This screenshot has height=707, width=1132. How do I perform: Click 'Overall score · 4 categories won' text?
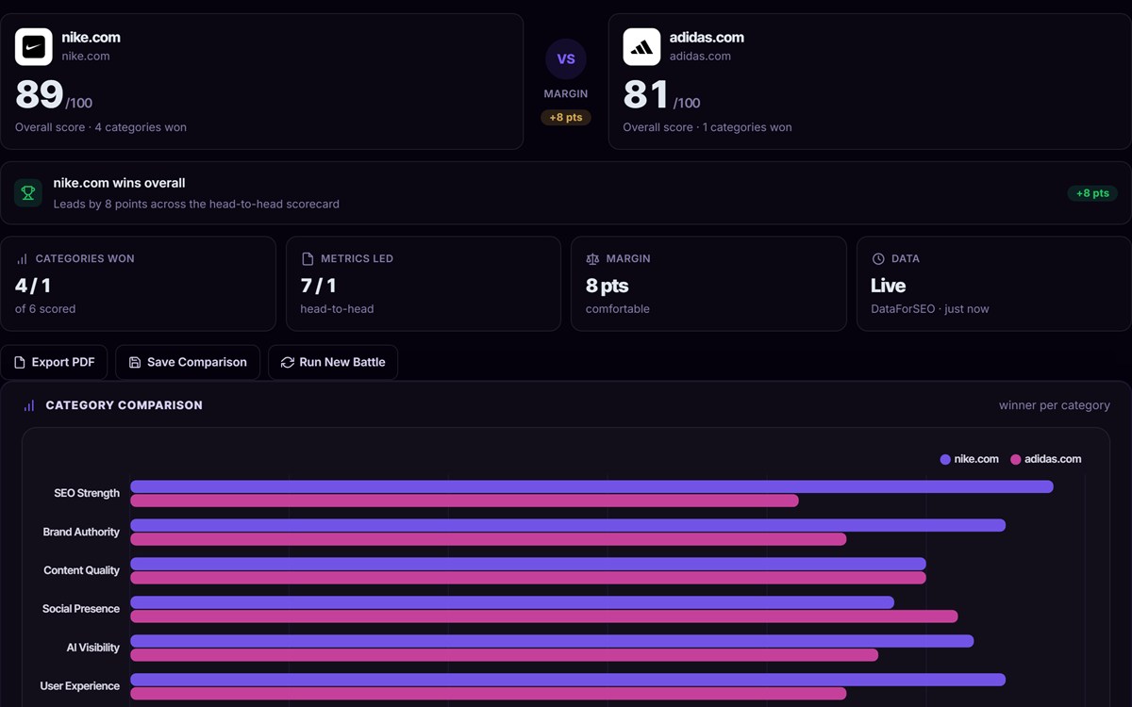coord(101,127)
